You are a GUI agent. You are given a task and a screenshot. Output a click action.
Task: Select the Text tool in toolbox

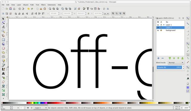[x=3, y=73]
